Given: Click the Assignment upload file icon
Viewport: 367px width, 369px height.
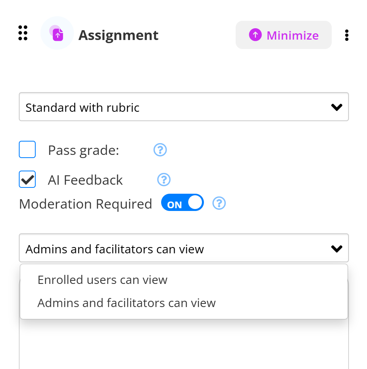Looking at the screenshot, I should click(57, 33).
